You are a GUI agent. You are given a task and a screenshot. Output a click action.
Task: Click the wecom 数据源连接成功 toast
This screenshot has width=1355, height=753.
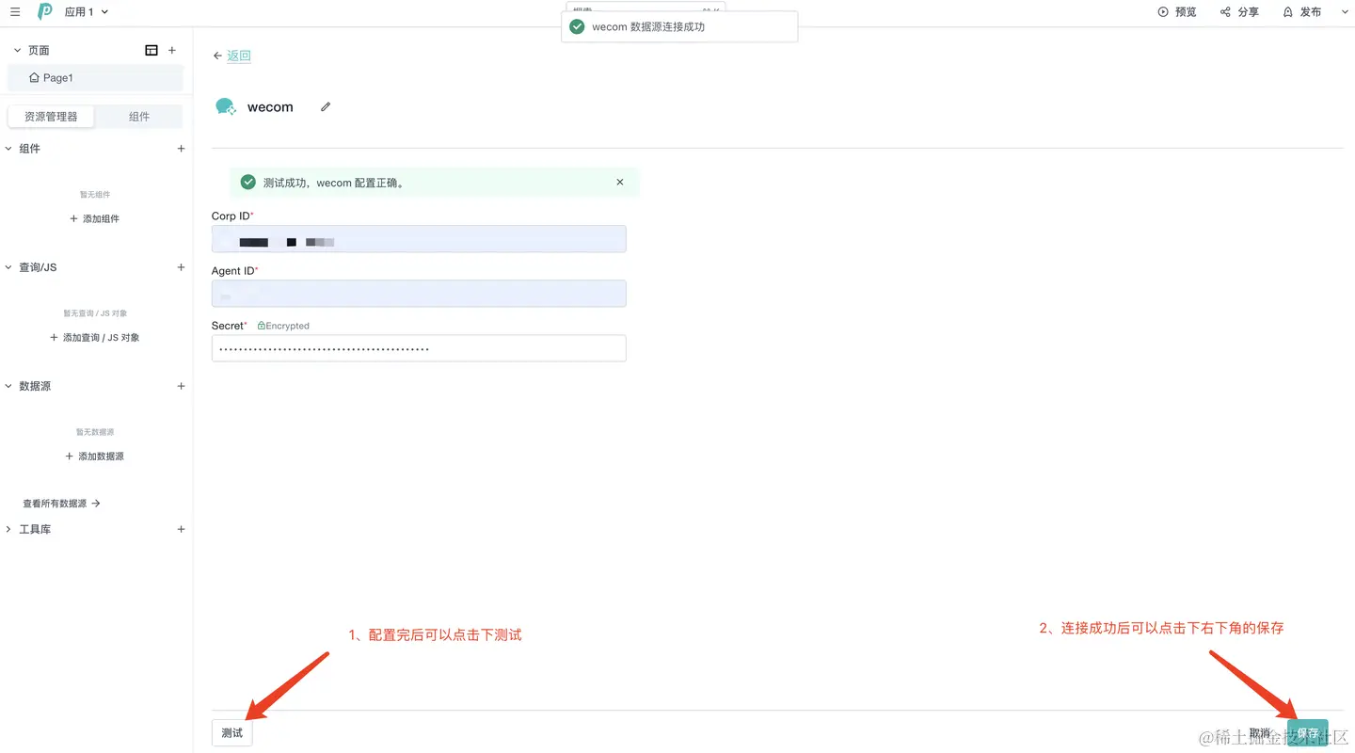pos(679,26)
